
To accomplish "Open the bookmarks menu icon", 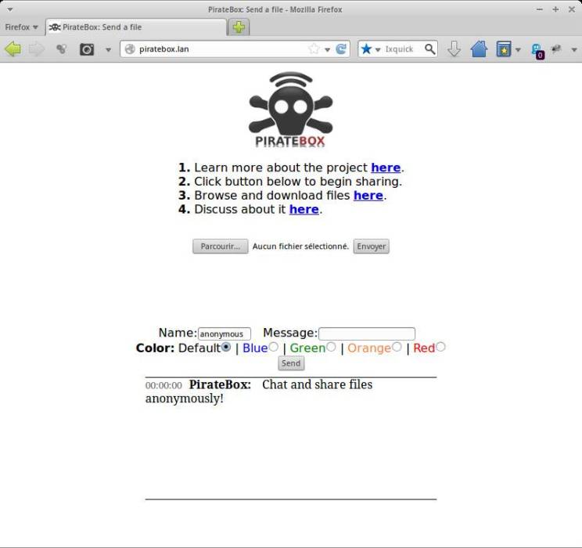I will (504, 49).
